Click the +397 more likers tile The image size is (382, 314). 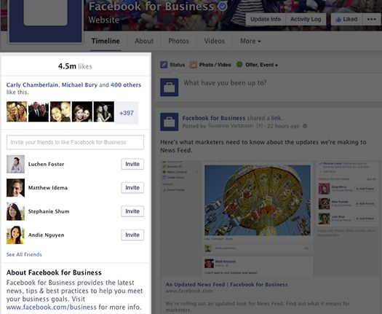pos(127,113)
